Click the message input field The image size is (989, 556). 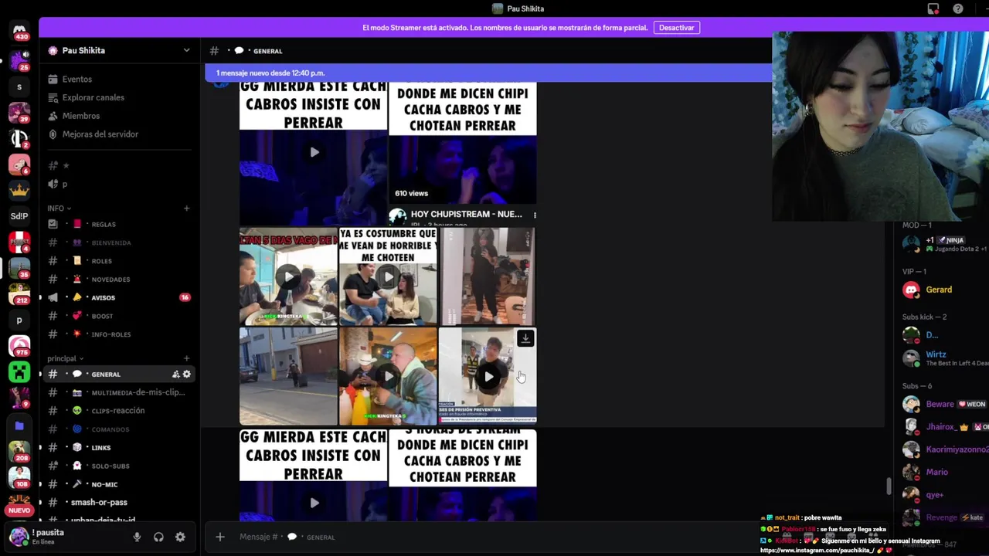pos(494,537)
